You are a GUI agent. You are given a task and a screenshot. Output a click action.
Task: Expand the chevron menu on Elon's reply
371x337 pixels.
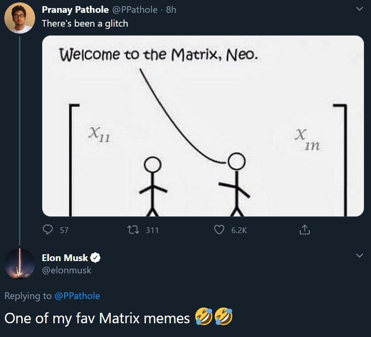(359, 256)
